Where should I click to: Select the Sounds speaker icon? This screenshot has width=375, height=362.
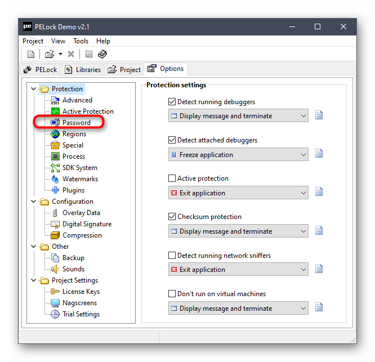pyautogui.click(x=55, y=269)
